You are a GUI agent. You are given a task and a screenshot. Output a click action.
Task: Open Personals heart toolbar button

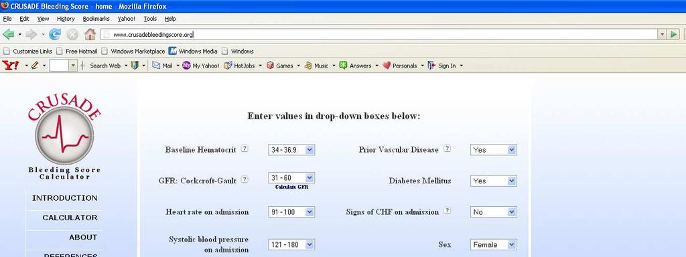point(400,66)
